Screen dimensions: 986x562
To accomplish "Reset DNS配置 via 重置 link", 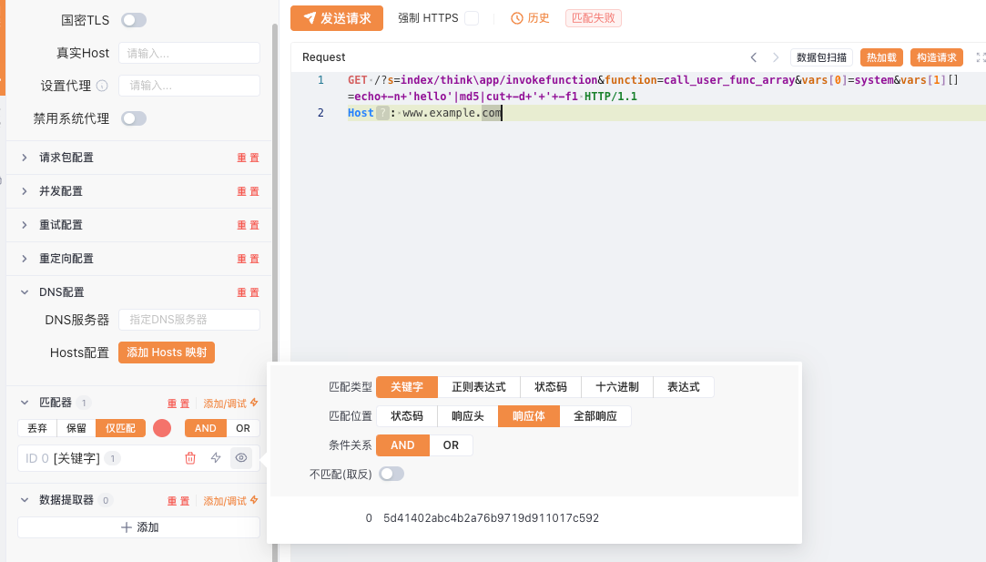I will tap(248, 292).
